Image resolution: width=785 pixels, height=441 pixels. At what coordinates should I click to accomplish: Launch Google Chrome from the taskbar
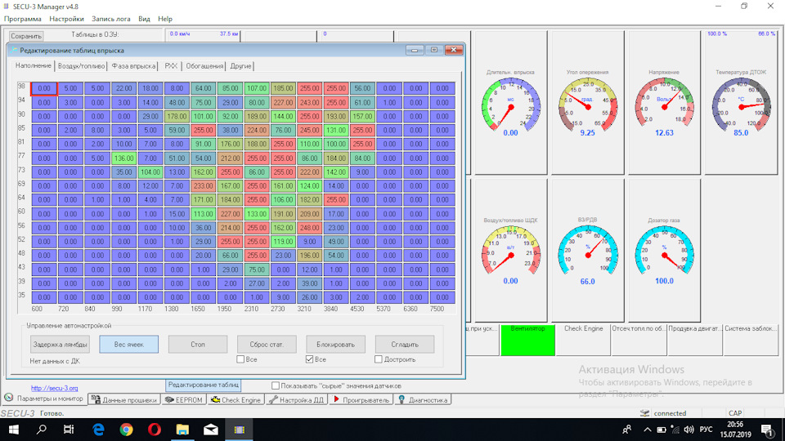coord(126,430)
